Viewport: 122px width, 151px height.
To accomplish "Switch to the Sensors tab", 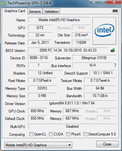I will pyautogui.click(x=35, y=11).
